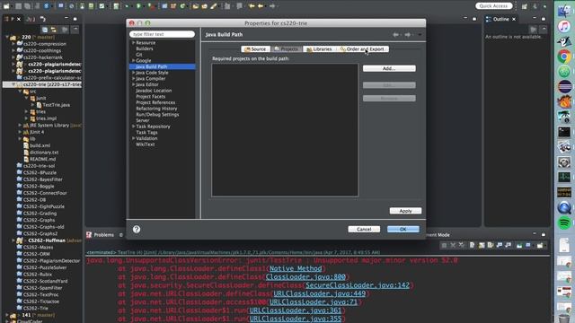The height and width of the screenshot is (323, 575).
Task: Click the Clear Console icon
Action: click(x=472, y=245)
